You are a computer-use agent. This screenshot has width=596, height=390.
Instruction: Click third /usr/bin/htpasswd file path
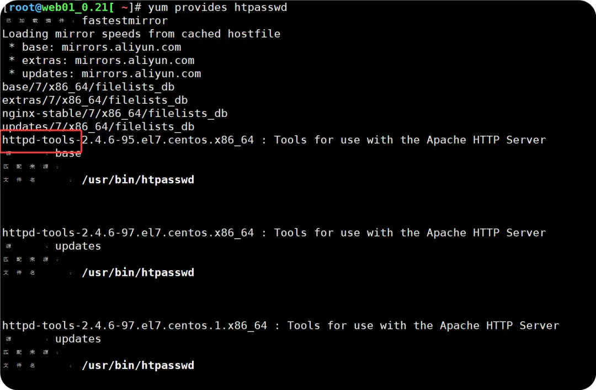pyautogui.click(x=138, y=365)
